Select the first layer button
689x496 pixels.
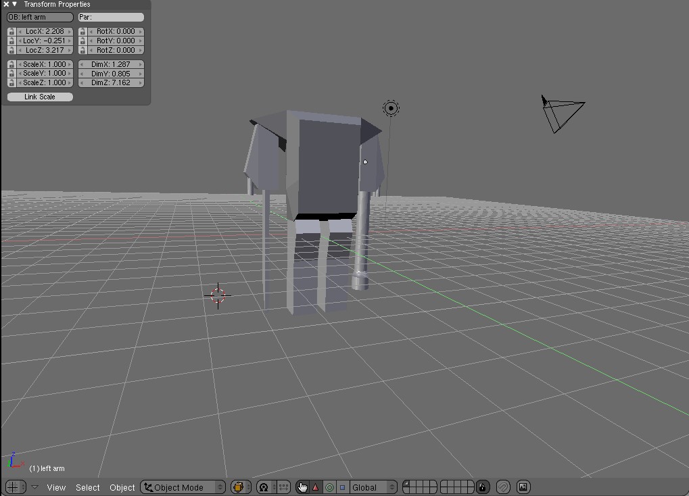pos(406,484)
